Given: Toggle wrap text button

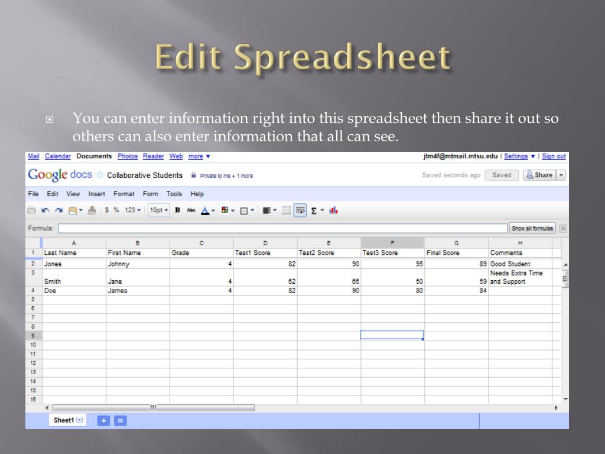Looking at the screenshot, I should (x=300, y=210).
